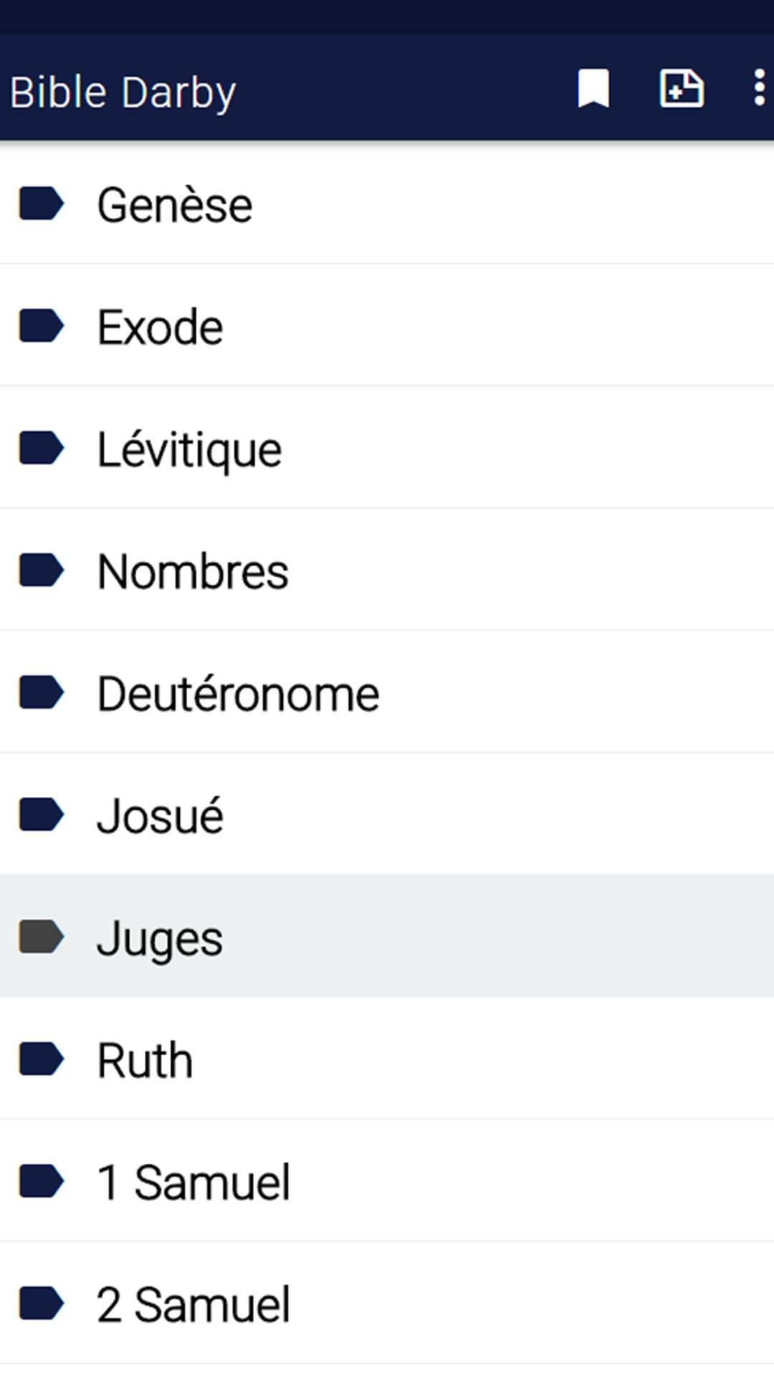Tap the add note icon
The height and width of the screenshot is (1376, 774).
[x=681, y=89]
